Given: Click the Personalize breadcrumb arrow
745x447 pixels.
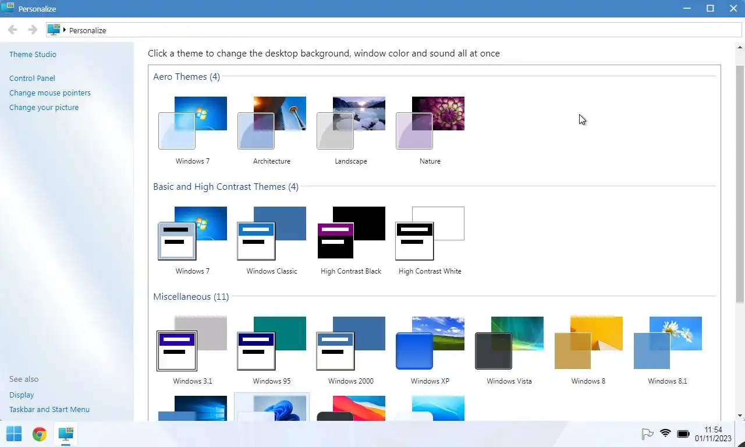Looking at the screenshot, I should click(65, 30).
